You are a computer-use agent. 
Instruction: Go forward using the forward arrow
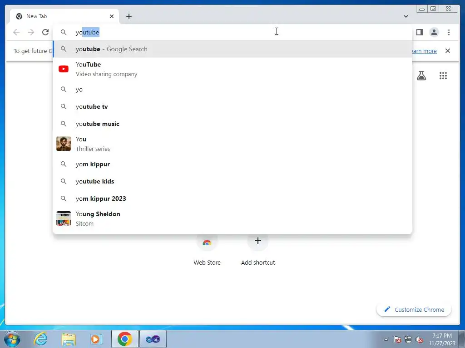pos(31,32)
